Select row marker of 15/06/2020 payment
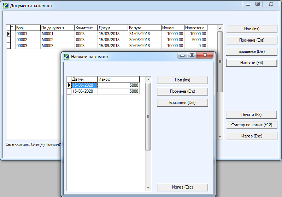The width and height of the screenshot is (282, 197). [69, 91]
